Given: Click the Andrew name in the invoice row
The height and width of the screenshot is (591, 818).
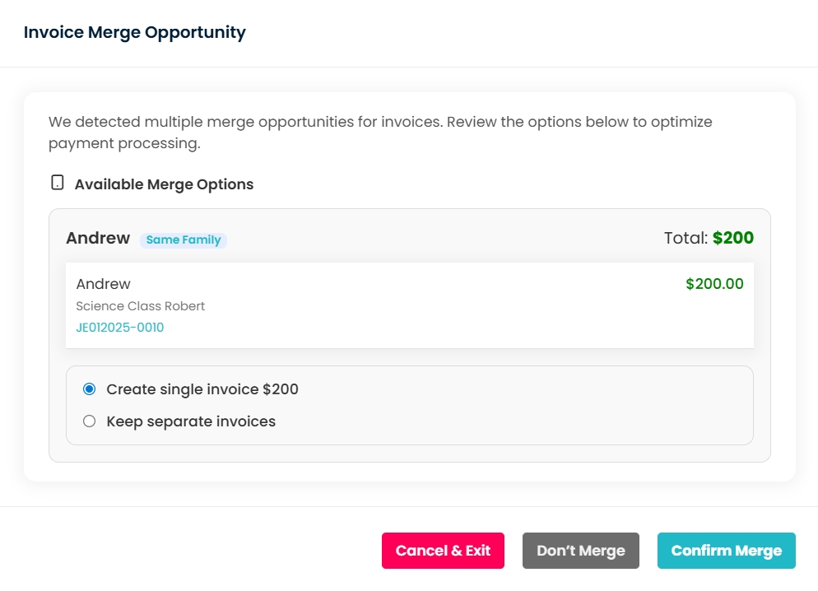Looking at the screenshot, I should 103,284.
